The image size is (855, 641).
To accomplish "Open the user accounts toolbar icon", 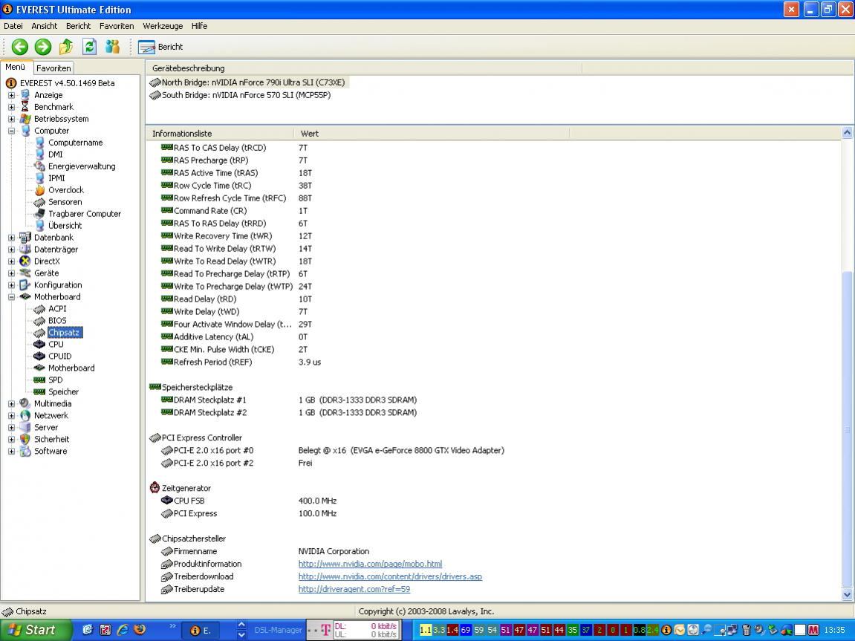I will pyautogui.click(x=113, y=47).
